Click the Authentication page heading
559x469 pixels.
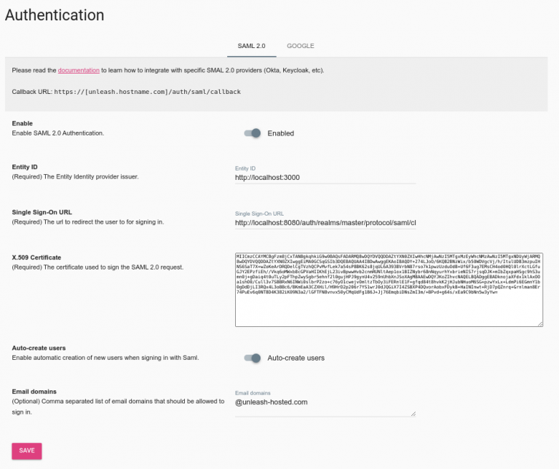click(x=55, y=15)
